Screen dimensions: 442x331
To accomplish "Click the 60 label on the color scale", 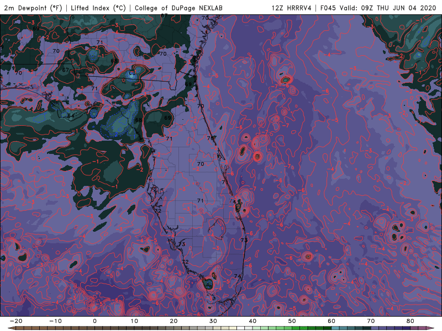I will [331, 321].
